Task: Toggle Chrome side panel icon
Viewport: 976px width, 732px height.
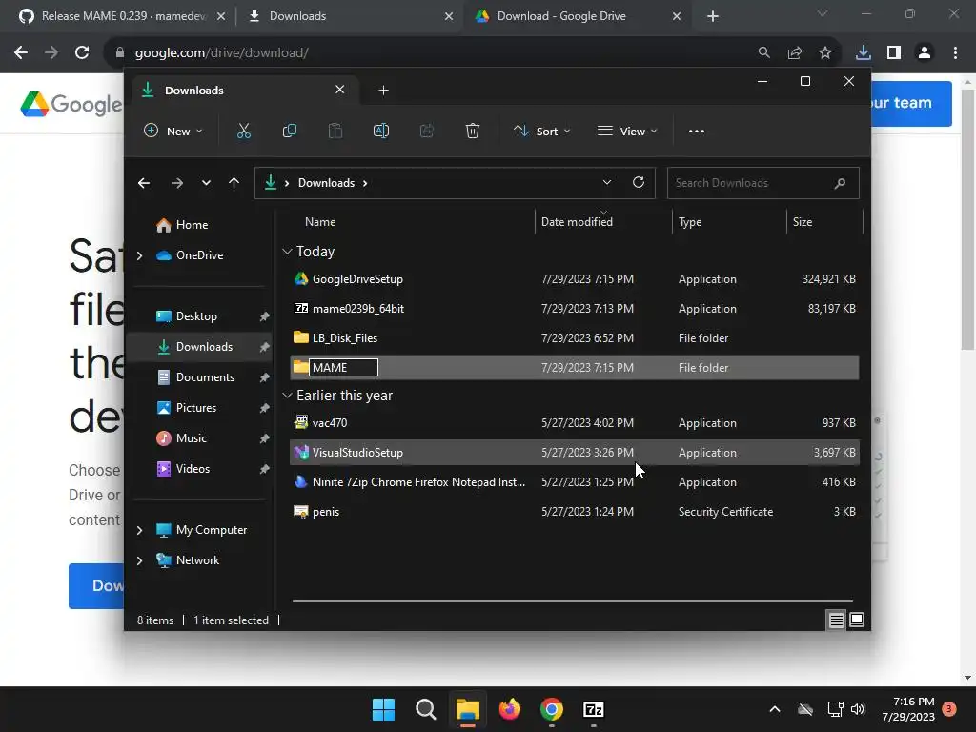Action: pos(894,53)
